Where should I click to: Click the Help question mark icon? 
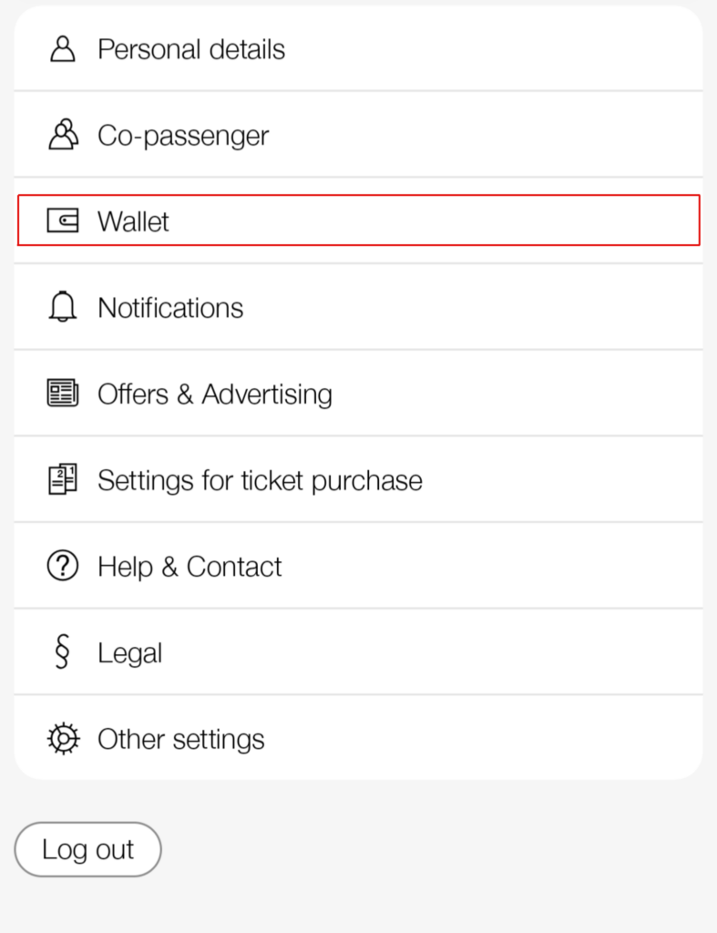click(x=63, y=566)
